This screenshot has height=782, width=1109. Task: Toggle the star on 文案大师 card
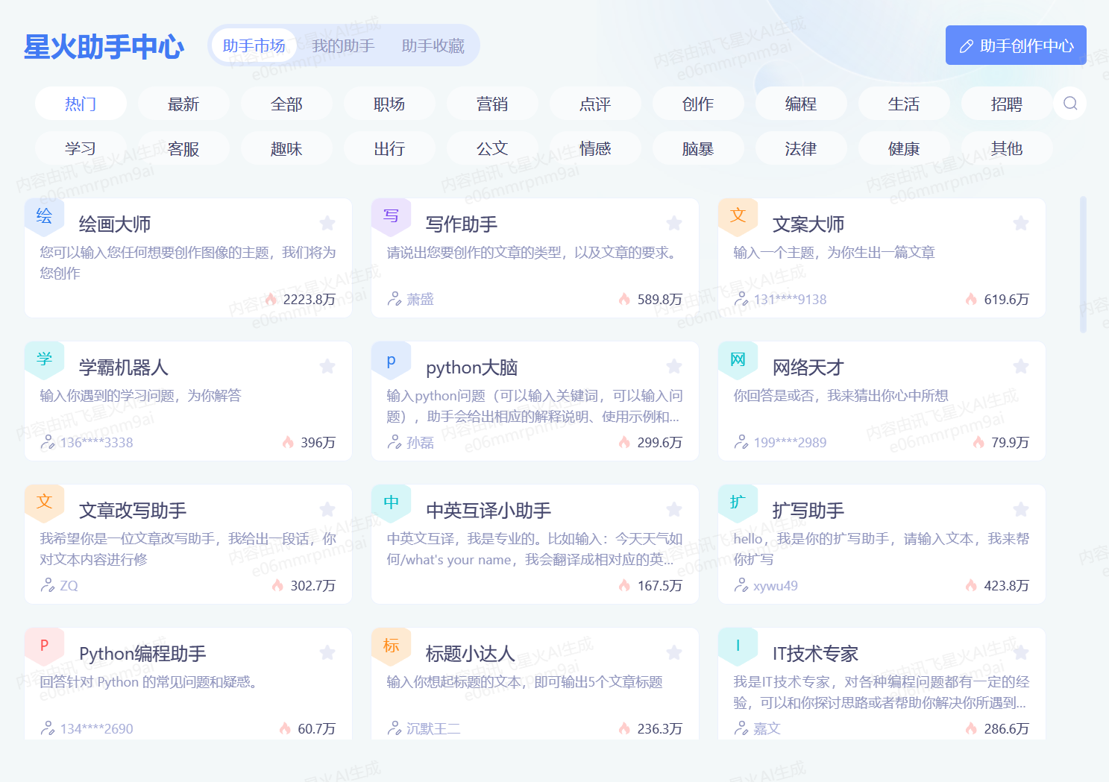coord(1020,224)
